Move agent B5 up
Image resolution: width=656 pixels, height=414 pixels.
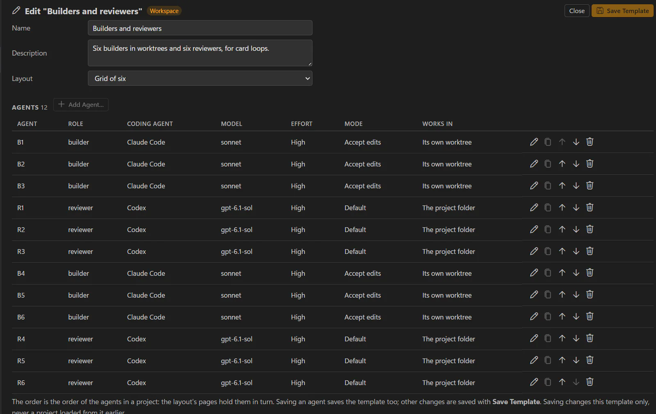tap(562, 294)
